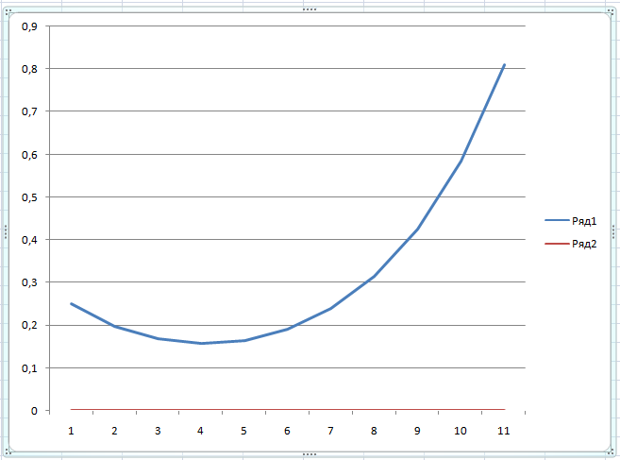The width and height of the screenshot is (620, 460).
Task: Select the 0,9 vertical axis label
Action: (x=29, y=26)
